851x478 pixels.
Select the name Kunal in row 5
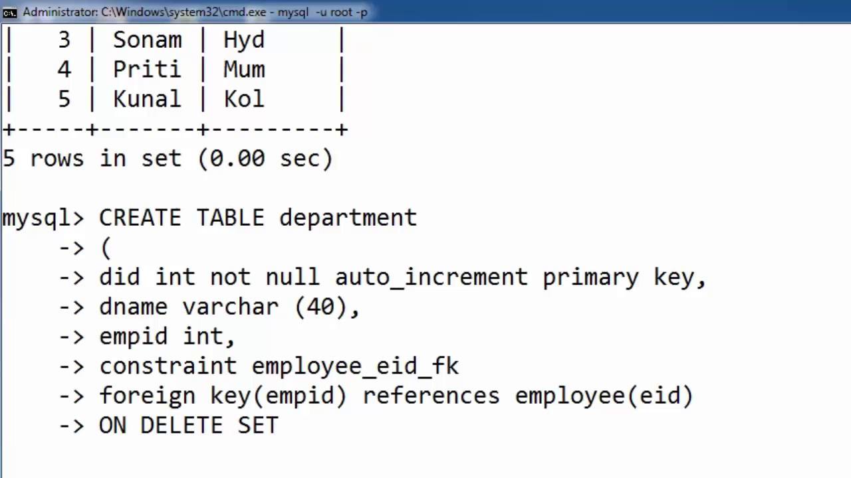[147, 99]
